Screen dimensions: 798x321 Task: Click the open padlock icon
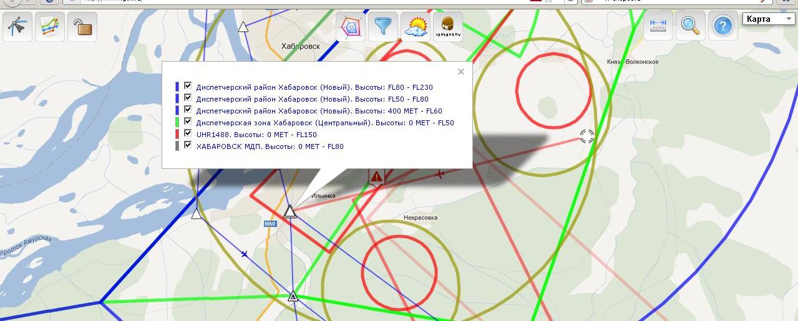(x=82, y=26)
